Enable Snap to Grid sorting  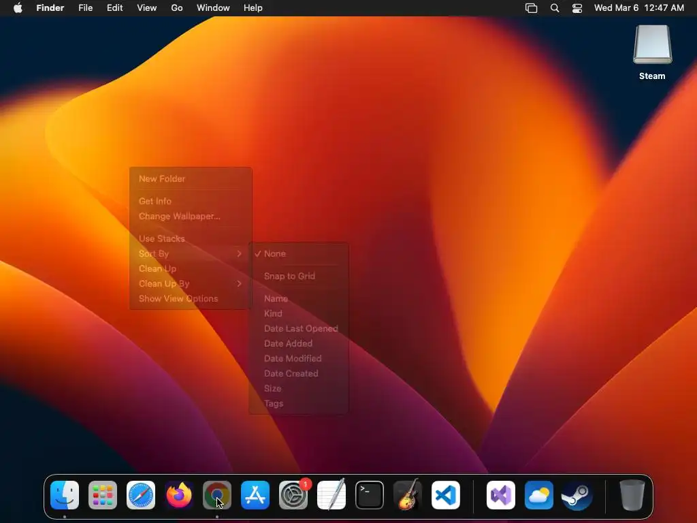tap(299, 276)
